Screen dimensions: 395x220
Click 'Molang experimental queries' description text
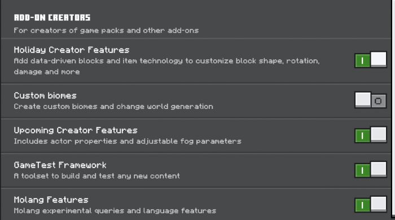pos(115,210)
